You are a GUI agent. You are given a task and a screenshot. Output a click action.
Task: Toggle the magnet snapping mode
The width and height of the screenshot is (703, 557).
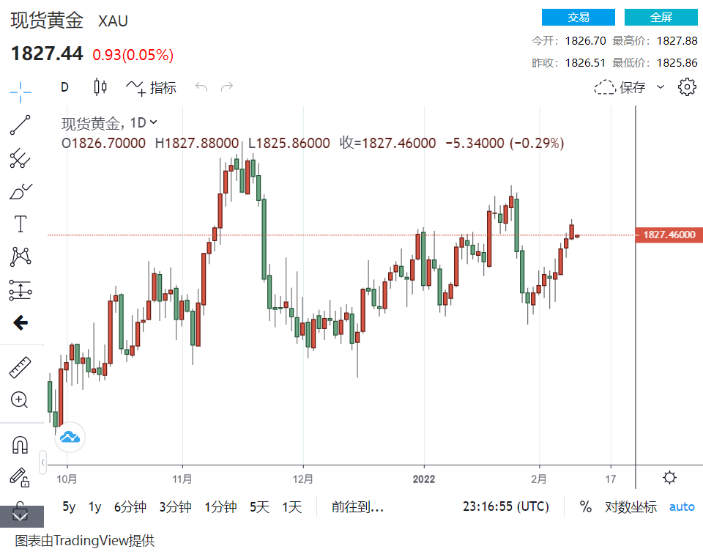point(21,444)
